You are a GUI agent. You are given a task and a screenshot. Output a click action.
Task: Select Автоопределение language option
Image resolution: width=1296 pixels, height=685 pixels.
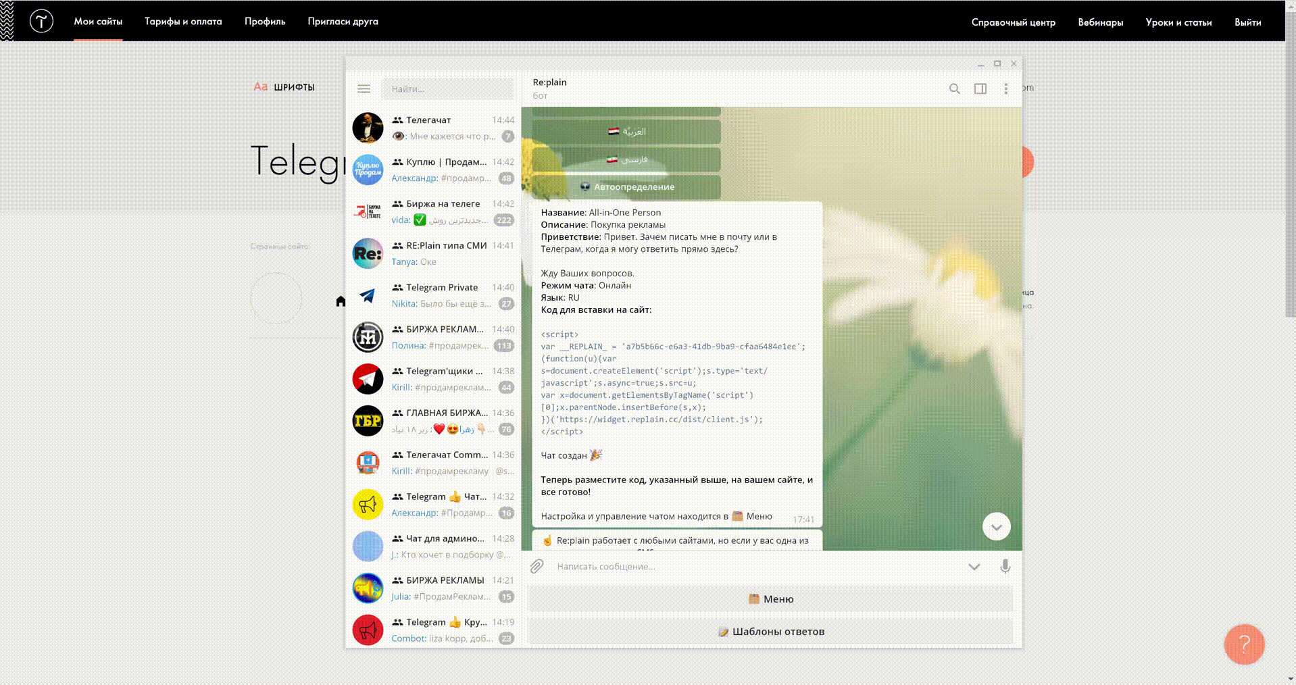pyautogui.click(x=626, y=187)
